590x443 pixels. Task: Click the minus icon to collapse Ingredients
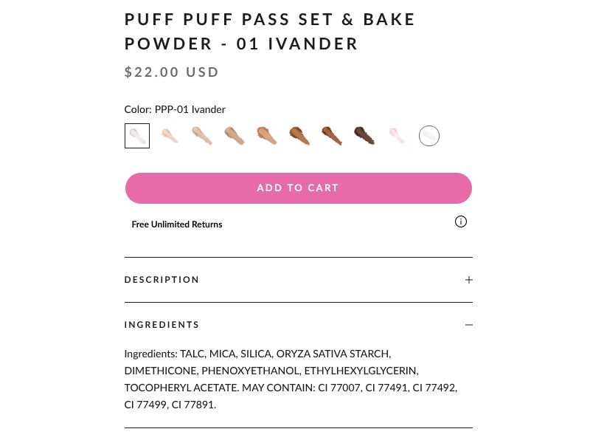[469, 324]
